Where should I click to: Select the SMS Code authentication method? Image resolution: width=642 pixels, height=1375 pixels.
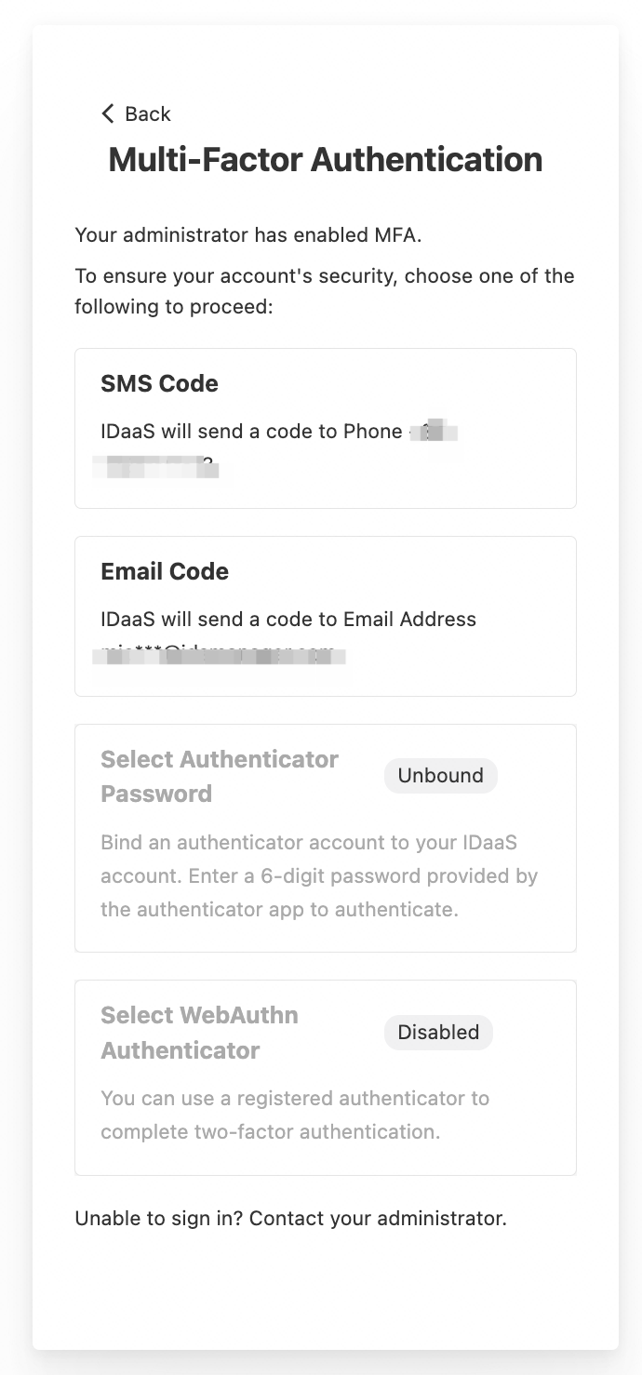point(325,427)
